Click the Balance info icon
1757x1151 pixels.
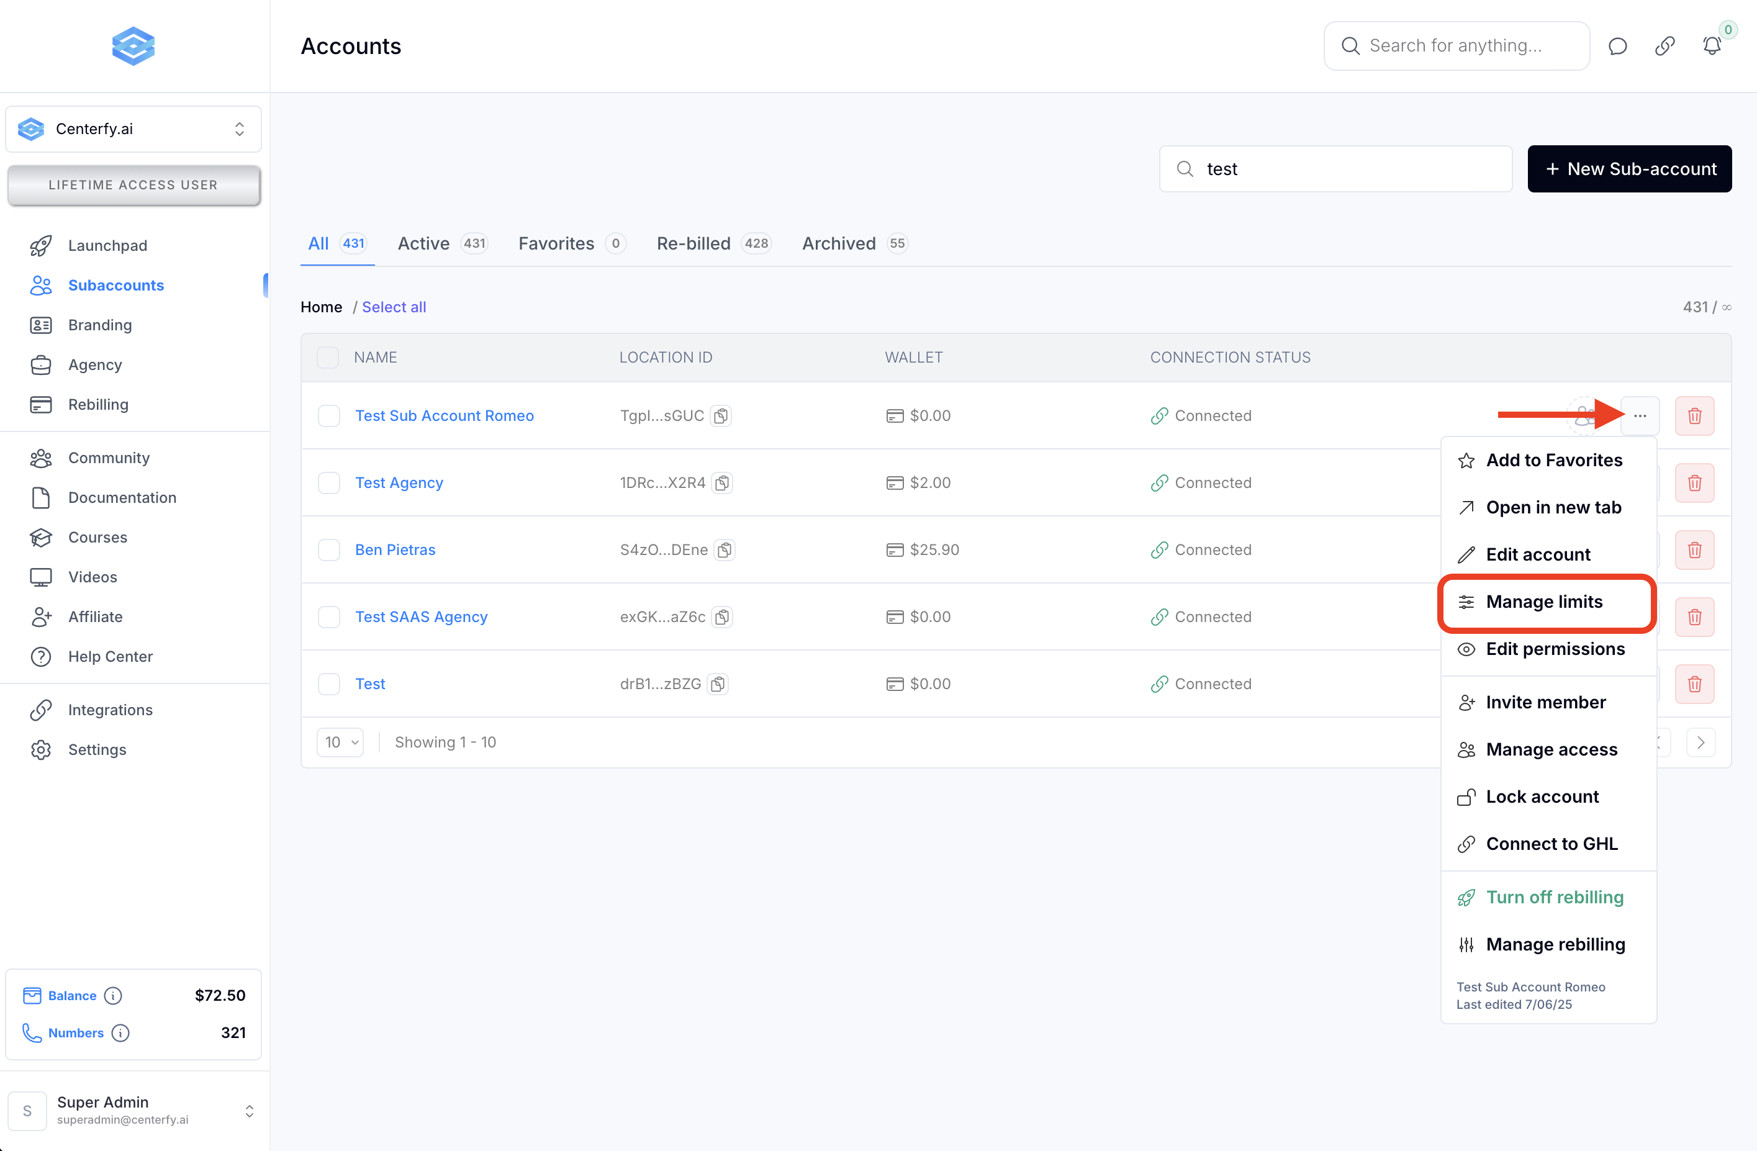pos(113,995)
